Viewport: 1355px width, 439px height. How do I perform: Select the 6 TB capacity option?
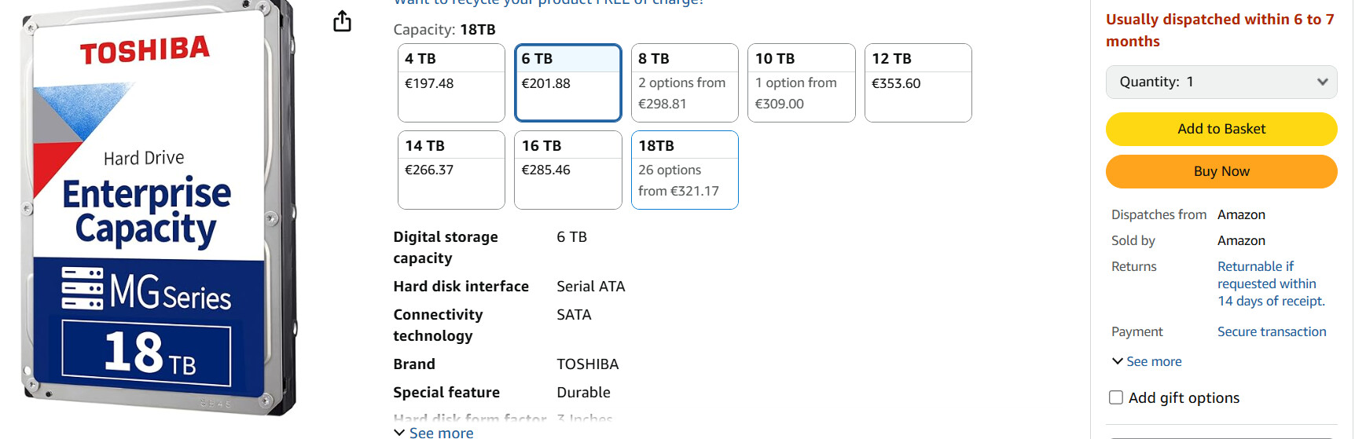(568, 82)
